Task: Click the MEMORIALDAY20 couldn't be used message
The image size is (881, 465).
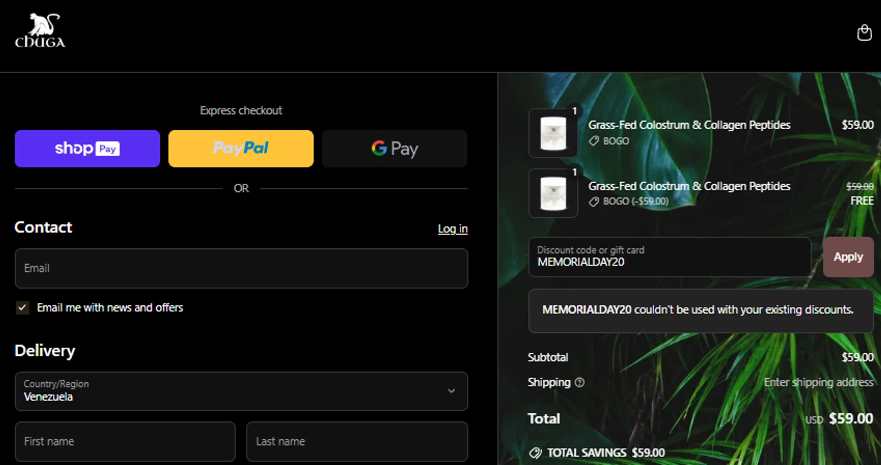Action: pos(701,311)
